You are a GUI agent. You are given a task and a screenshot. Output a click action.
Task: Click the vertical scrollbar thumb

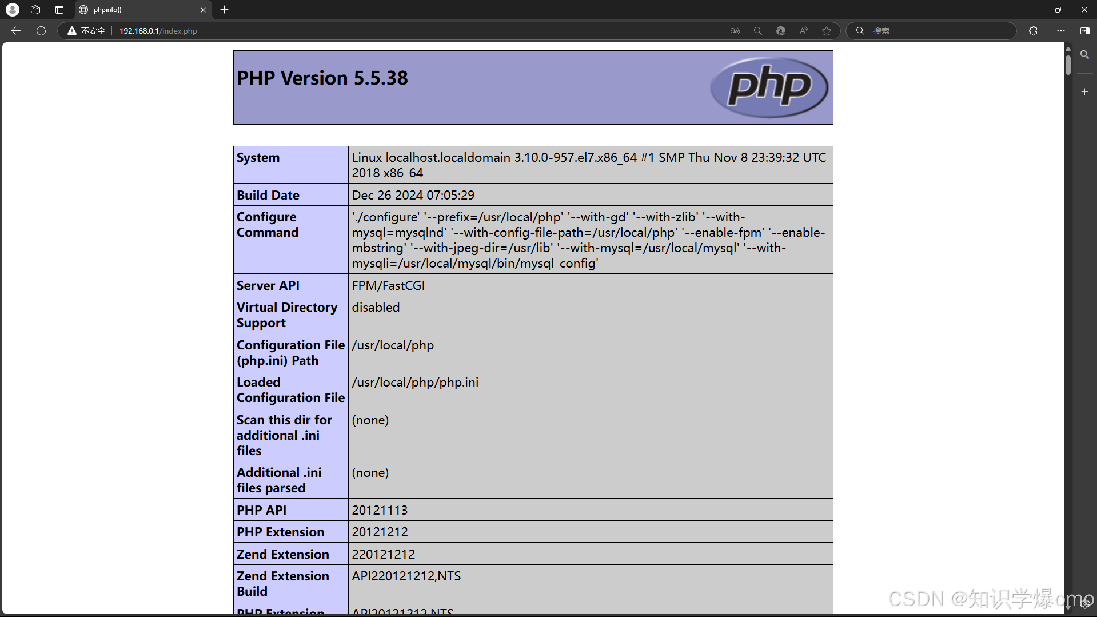(x=1068, y=64)
